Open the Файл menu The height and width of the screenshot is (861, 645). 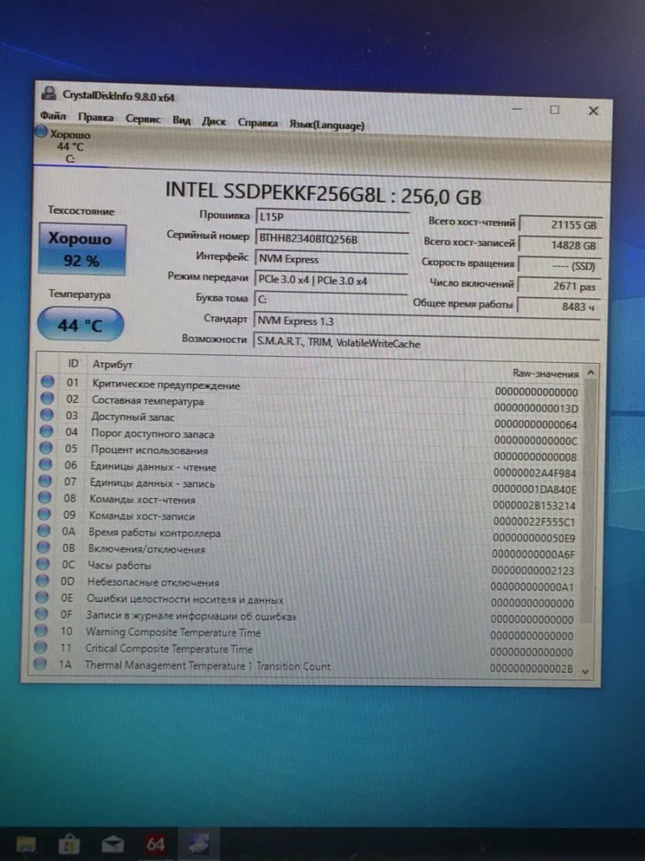point(52,116)
